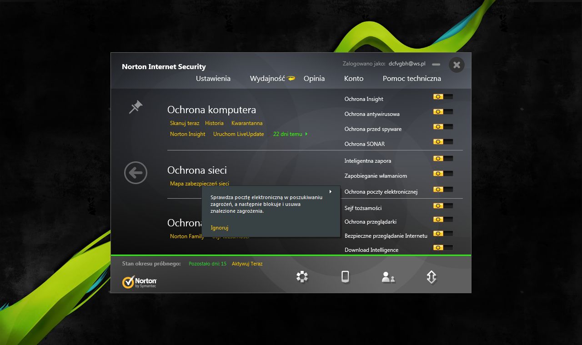Click the Ochrona sieci heading
This screenshot has width=582, height=345.
click(x=197, y=170)
